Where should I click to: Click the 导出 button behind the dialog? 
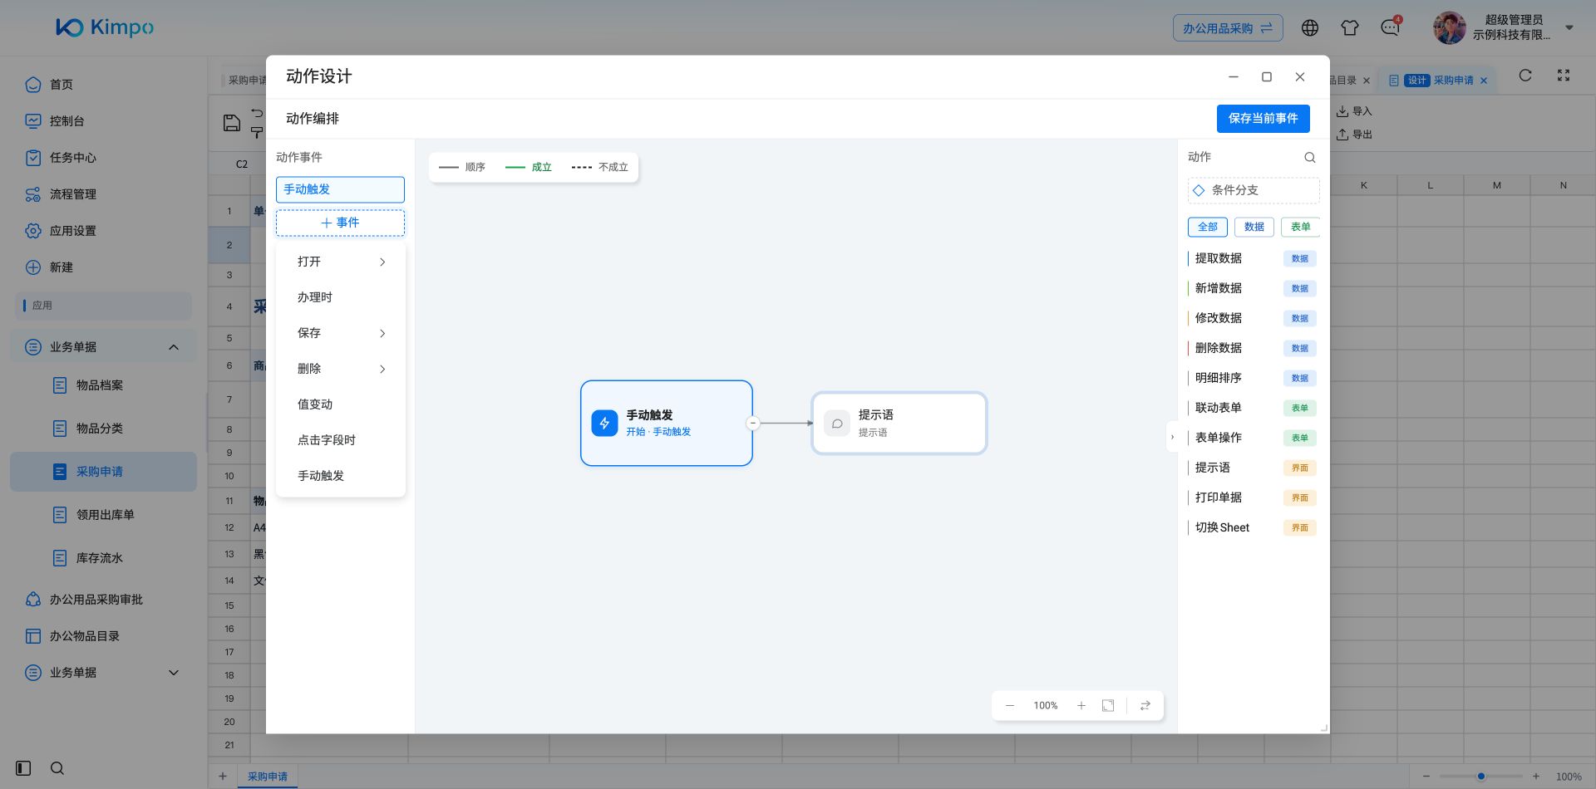pos(1354,135)
